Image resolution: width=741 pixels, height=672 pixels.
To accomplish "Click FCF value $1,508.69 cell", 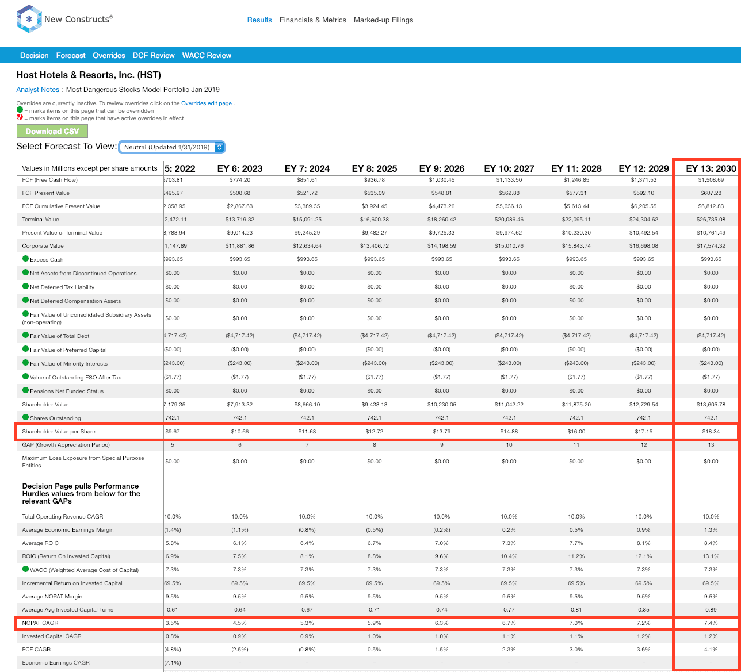I will [x=711, y=179].
